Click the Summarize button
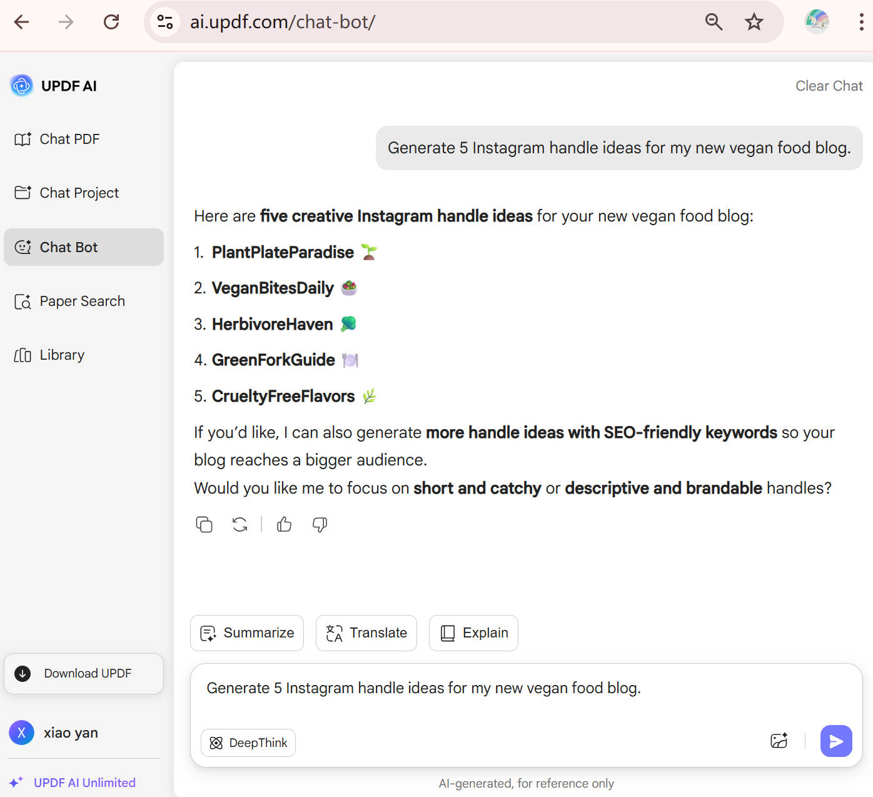 [247, 633]
